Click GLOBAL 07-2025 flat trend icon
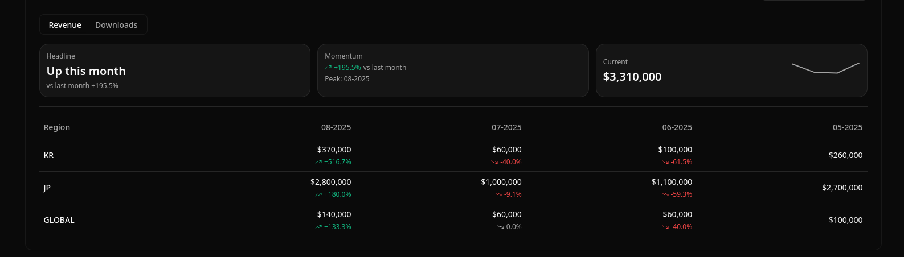Image resolution: width=904 pixels, height=257 pixels. (501, 227)
